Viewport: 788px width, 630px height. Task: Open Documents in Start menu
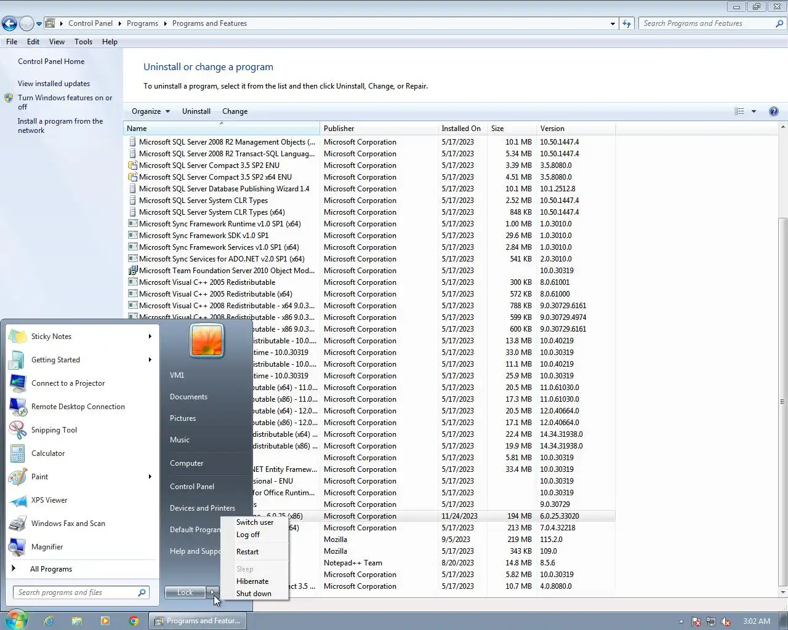click(x=188, y=397)
